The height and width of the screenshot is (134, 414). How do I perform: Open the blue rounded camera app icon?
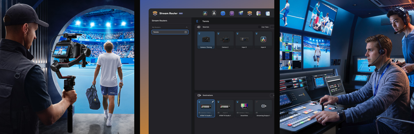point(223,13)
